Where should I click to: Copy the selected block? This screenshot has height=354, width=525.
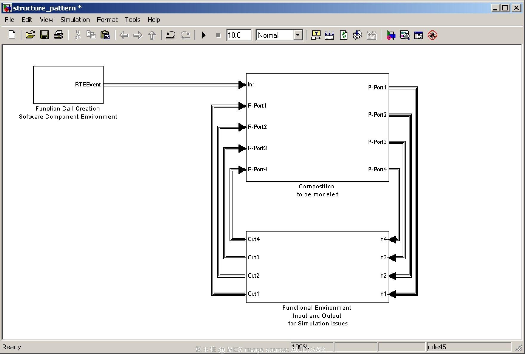[91, 35]
